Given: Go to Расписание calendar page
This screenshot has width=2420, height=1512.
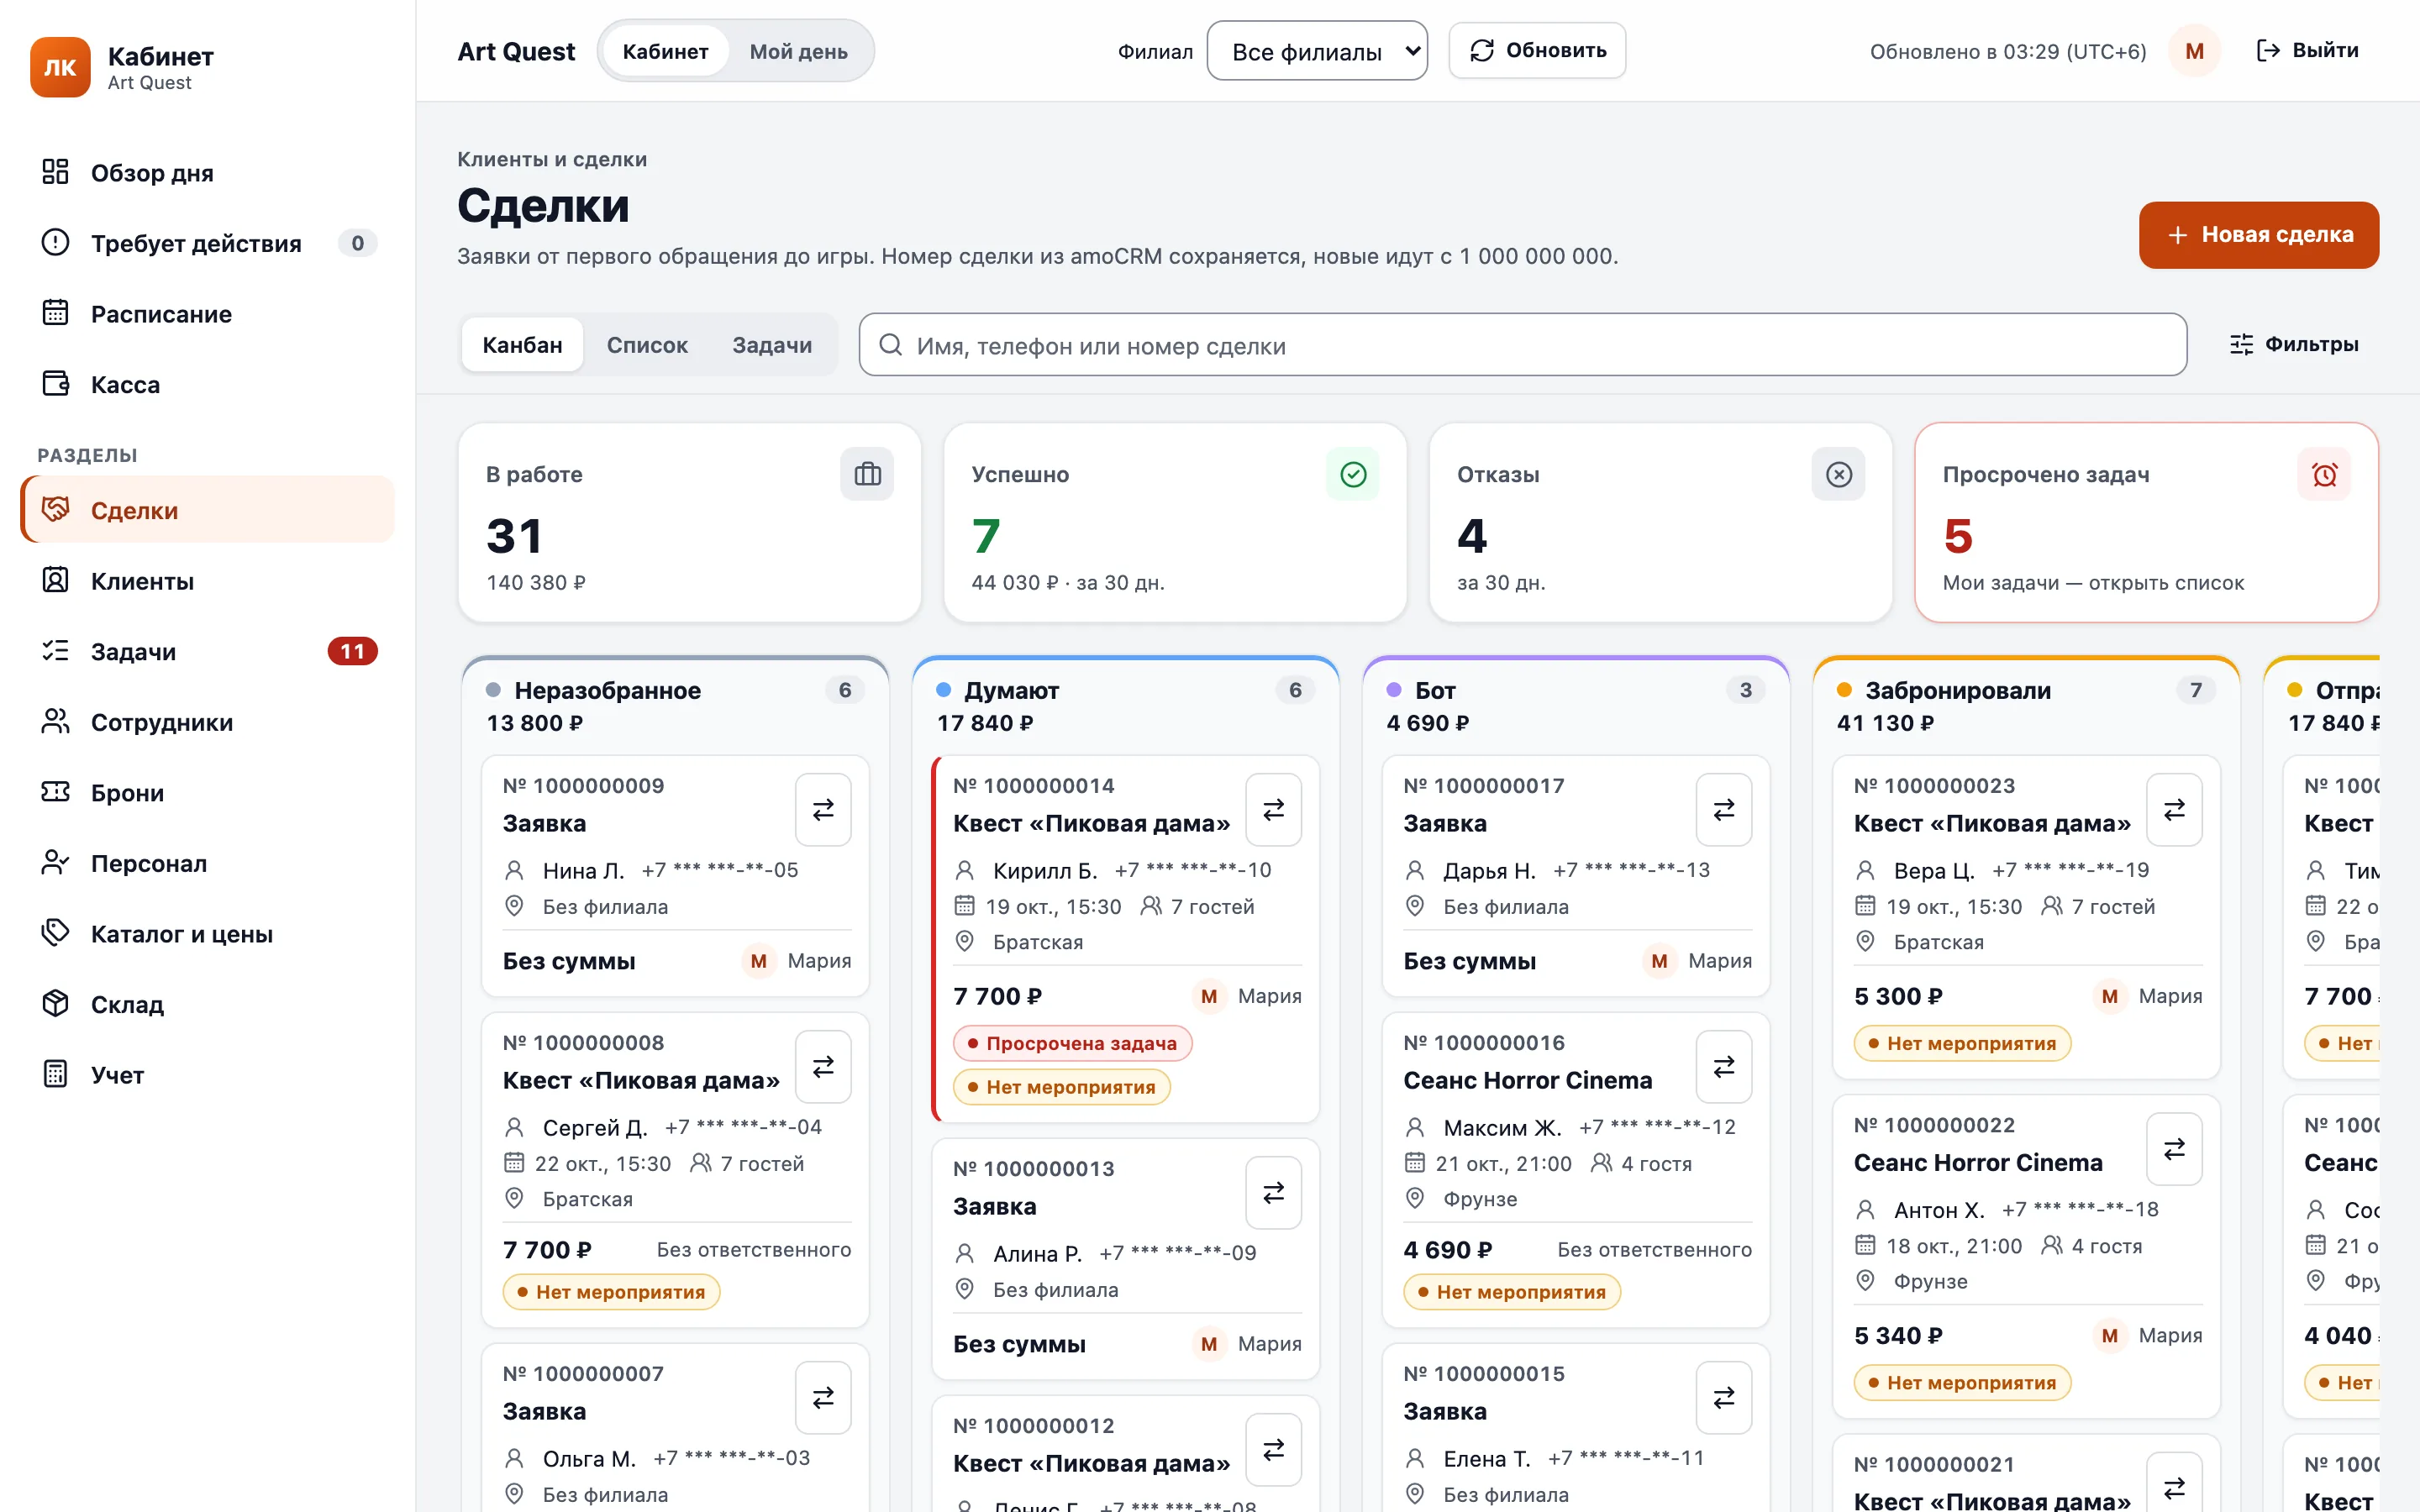Looking at the screenshot, I should click(x=207, y=314).
